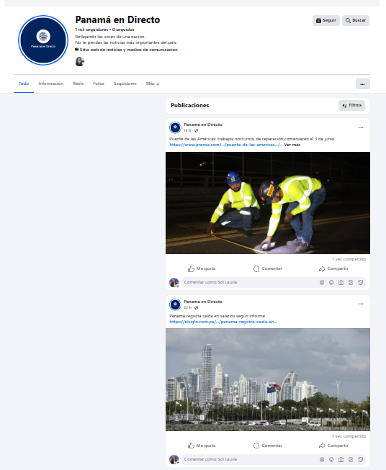Viewport: 386px width, 470px height.
Task: Click the page avatar on the first post
Action: (175, 127)
